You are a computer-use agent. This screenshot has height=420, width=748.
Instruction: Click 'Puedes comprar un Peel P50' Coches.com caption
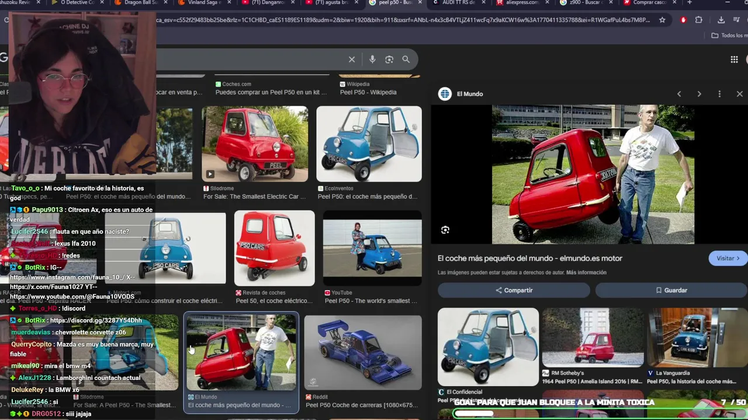271,92
